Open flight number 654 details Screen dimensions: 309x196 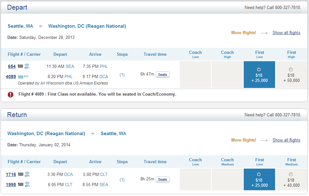(x=12, y=66)
